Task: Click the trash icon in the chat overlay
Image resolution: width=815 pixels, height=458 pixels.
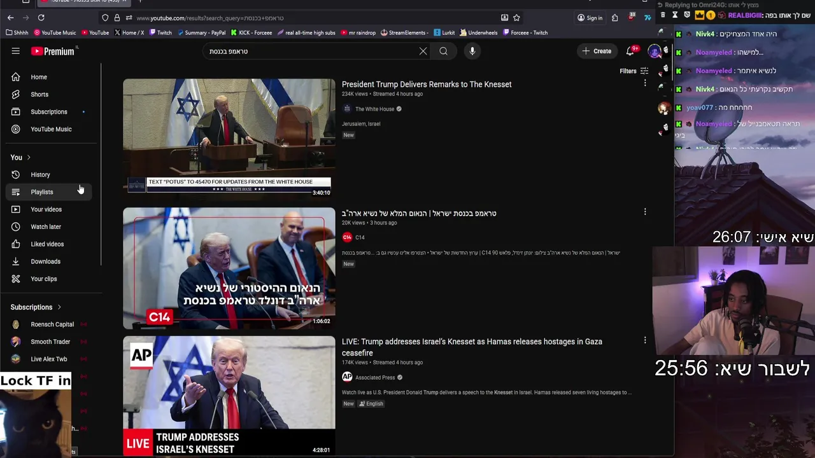Action: 663,15
